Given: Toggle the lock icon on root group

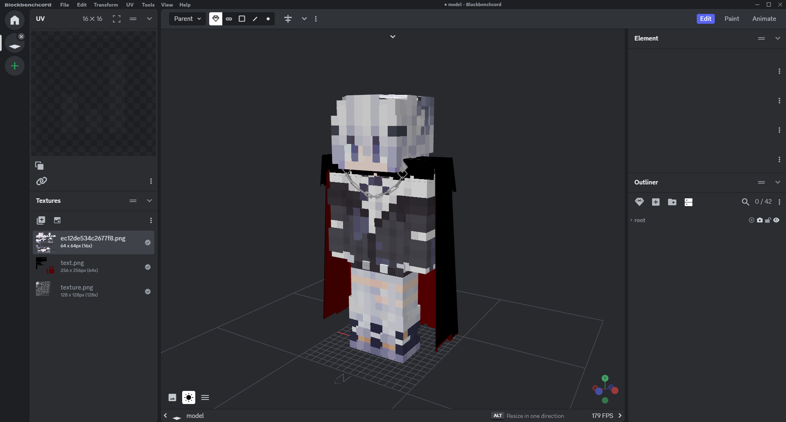Looking at the screenshot, I should (x=768, y=220).
